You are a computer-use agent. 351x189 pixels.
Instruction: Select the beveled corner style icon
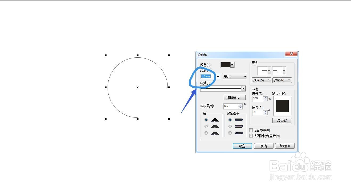click(214, 133)
